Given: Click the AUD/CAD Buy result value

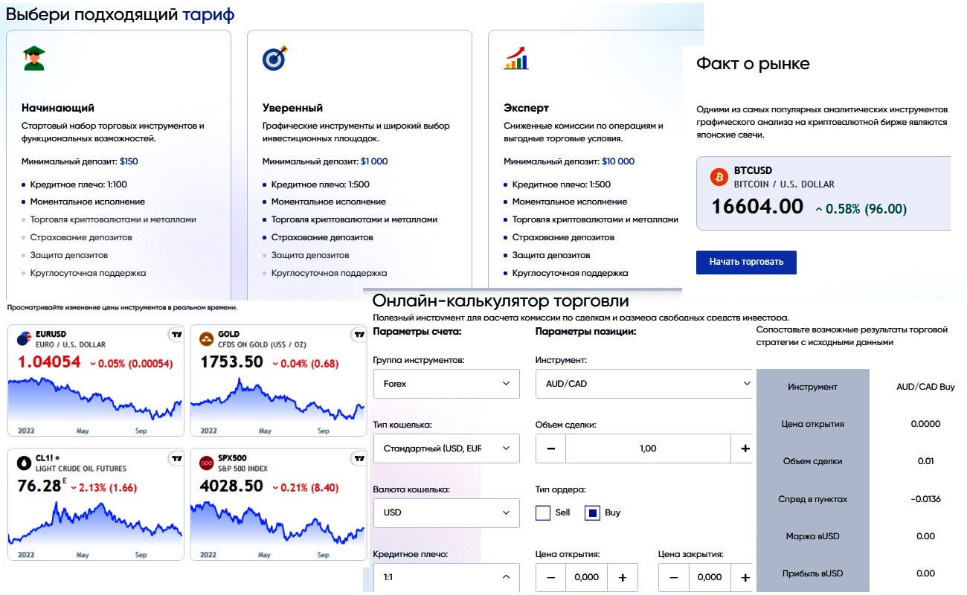Looking at the screenshot, I should (925, 387).
